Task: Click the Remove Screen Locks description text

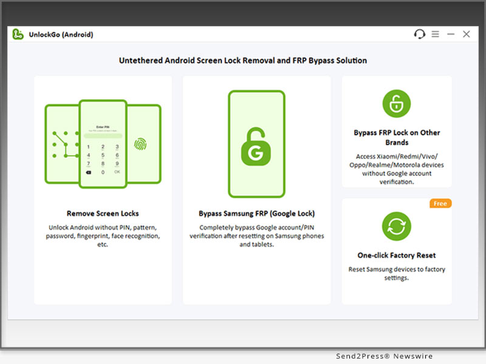Action: click(x=103, y=236)
